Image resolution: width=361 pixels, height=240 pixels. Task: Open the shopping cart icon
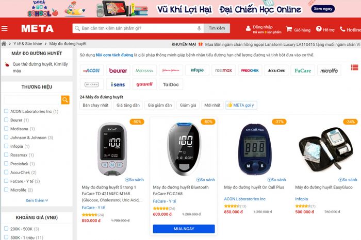(x=289, y=29)
